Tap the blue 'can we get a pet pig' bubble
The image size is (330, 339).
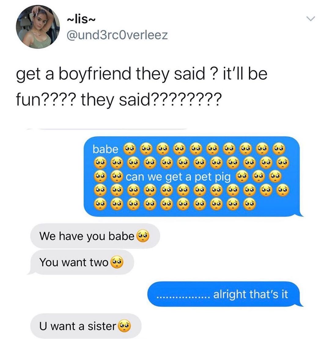[192, 176]
